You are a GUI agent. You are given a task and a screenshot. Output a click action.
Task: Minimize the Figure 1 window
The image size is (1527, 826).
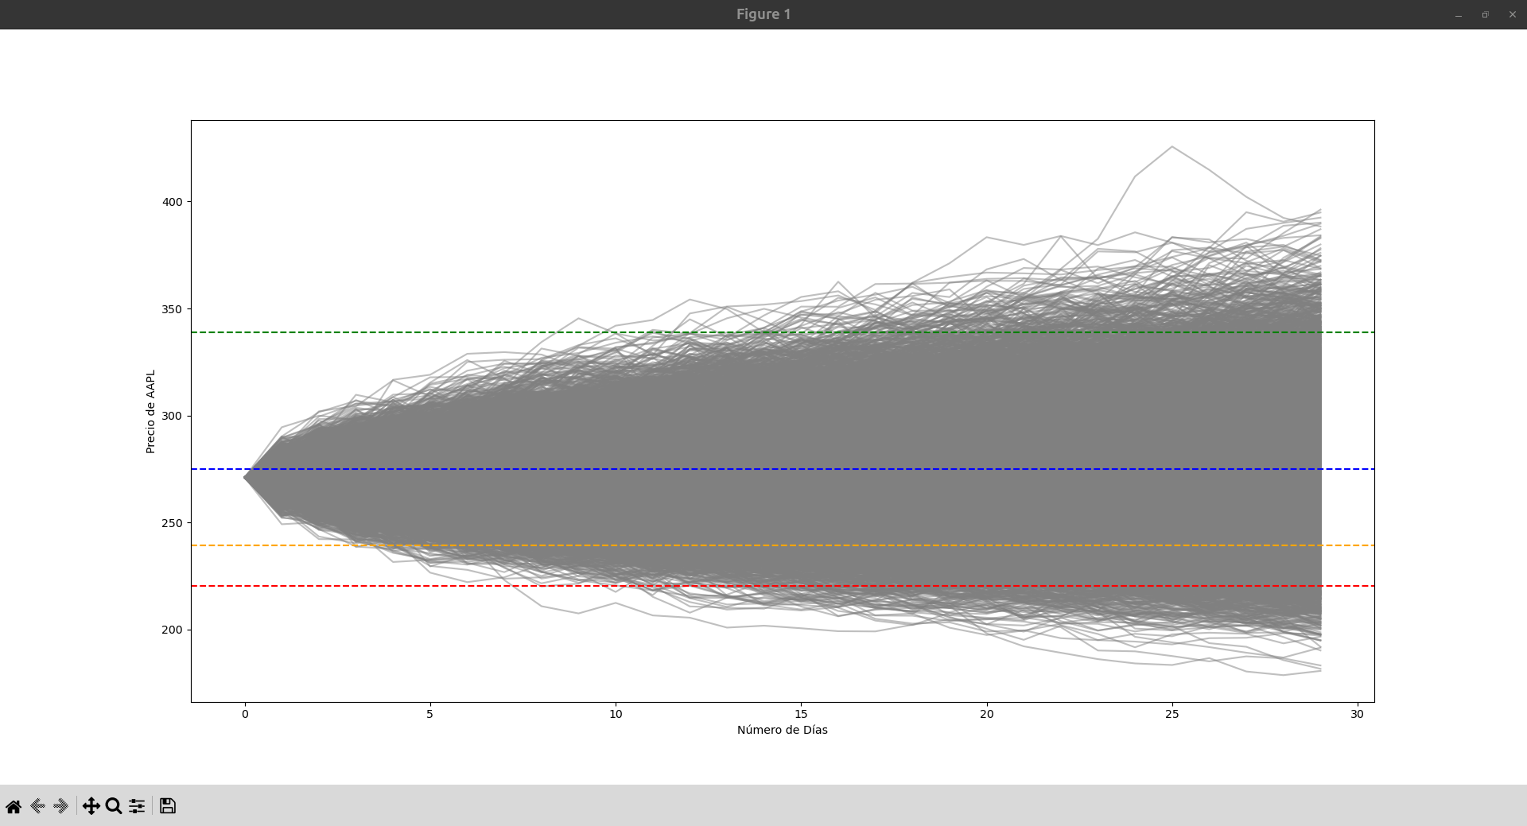(1458, 15)
